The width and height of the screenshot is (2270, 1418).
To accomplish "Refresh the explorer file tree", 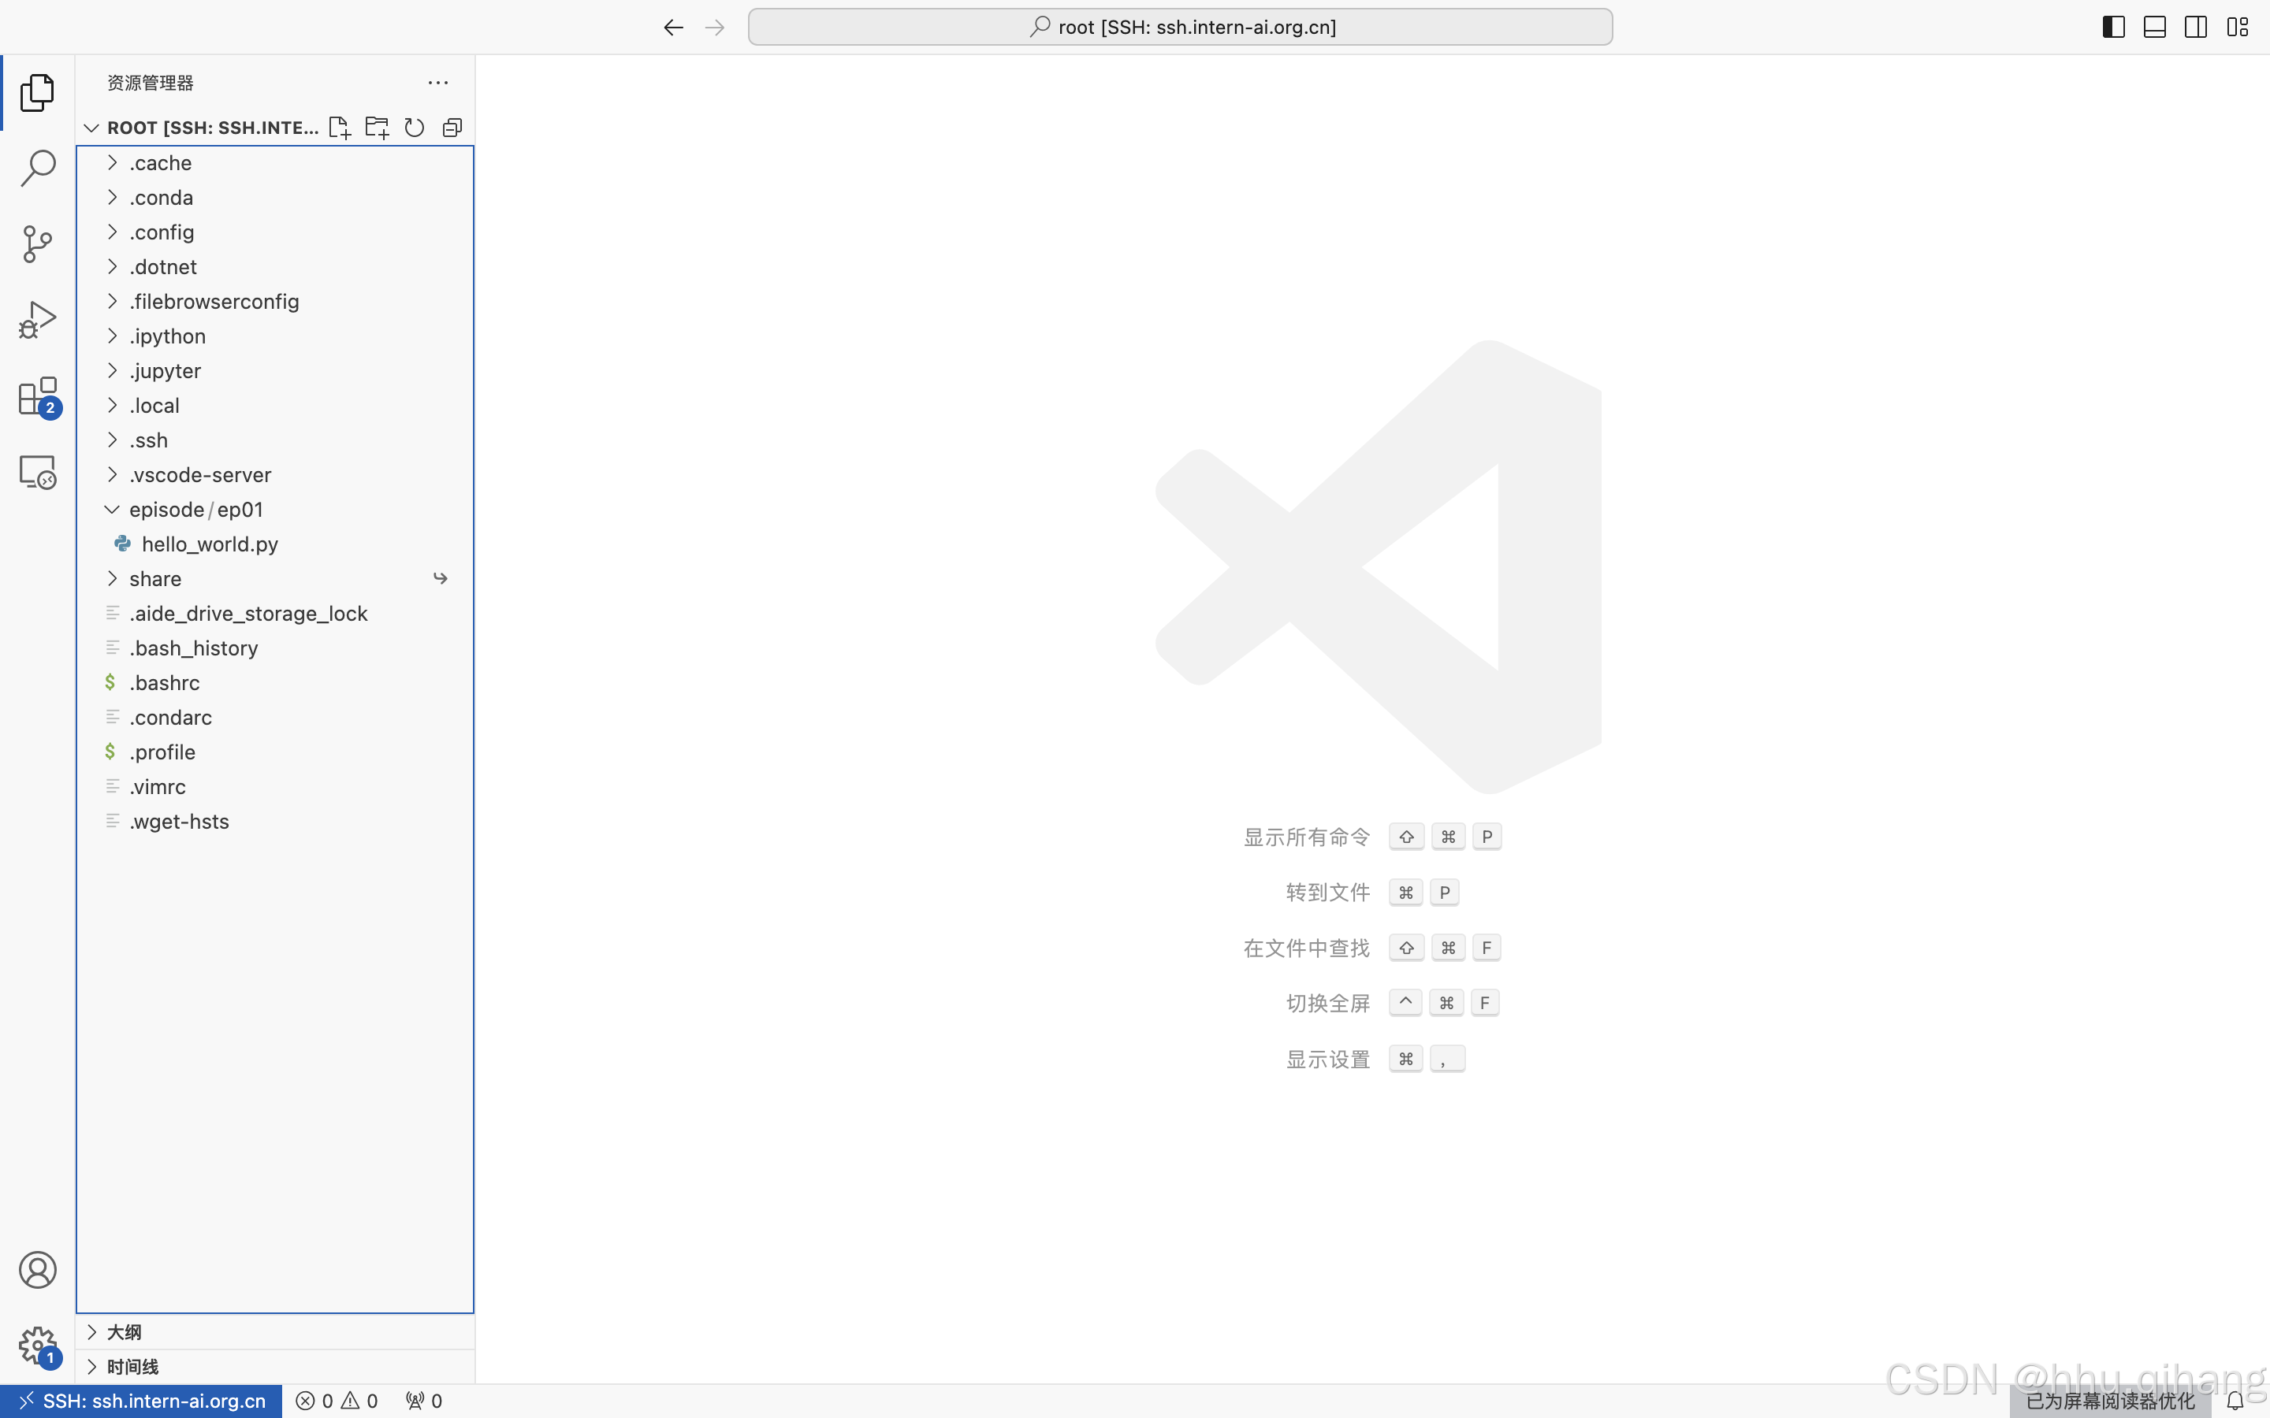I will point(415,128).
